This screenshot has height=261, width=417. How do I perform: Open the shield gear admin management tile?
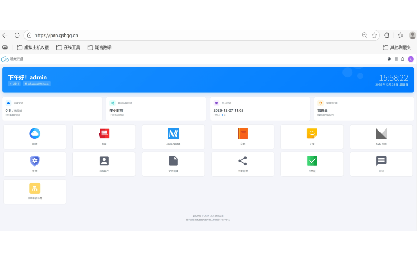35,163
